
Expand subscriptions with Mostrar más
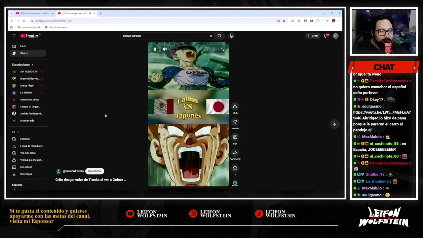(x=28, y=121)
